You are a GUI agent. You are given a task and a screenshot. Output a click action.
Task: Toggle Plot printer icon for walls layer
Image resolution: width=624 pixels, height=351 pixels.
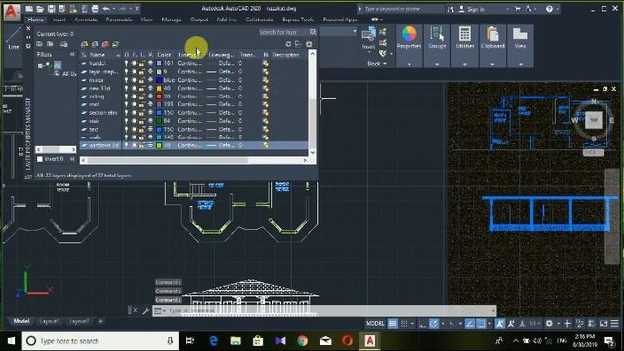click(150, 136)
